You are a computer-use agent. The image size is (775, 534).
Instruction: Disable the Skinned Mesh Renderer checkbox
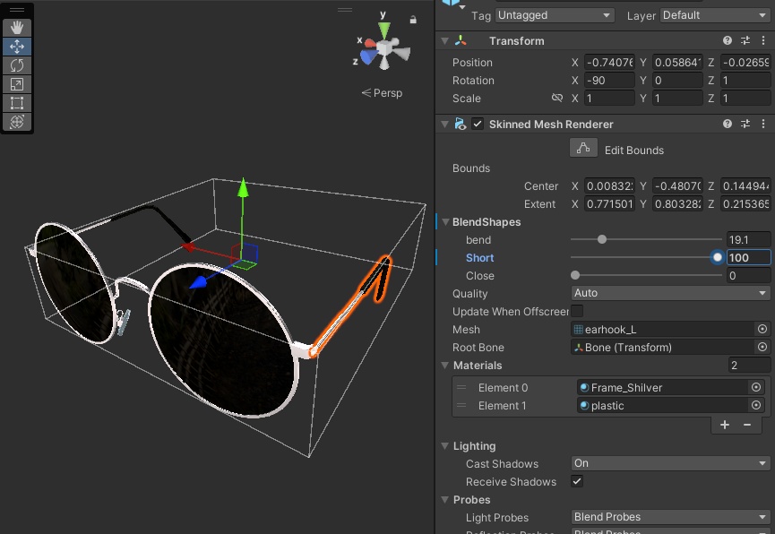478,125
